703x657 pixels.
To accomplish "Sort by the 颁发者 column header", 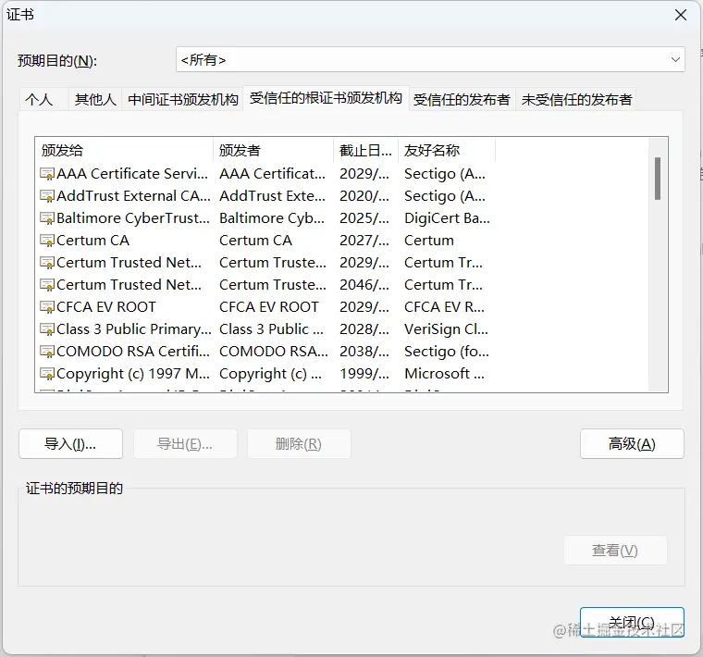I will coord(274,150).
